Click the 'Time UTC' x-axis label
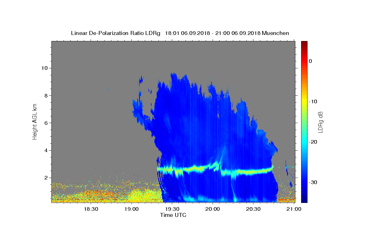 coord(173,215)
